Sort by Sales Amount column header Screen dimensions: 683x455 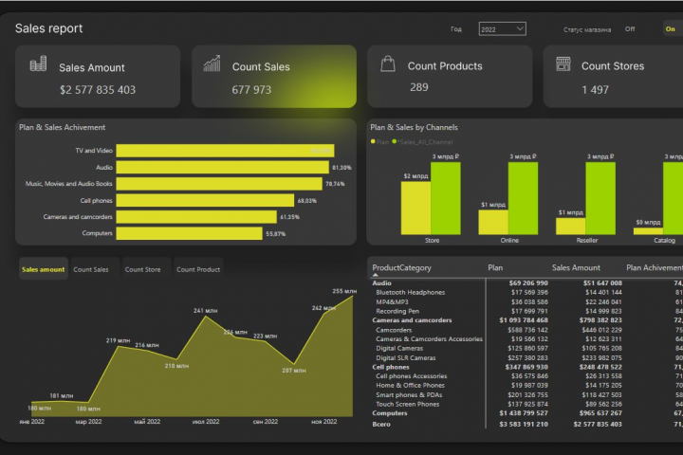[576, 267]
